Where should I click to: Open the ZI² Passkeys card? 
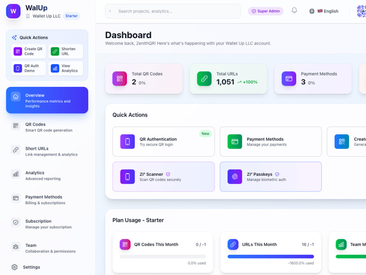pos(271,177)
